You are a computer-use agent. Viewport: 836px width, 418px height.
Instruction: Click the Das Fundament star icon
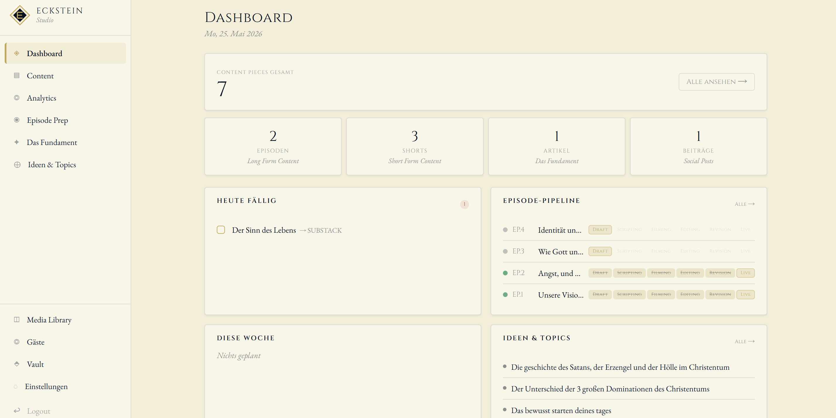pyautogui.click(x=17, y=142)
